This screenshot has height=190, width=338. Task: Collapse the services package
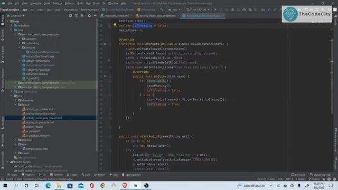(x=20, y=47)
